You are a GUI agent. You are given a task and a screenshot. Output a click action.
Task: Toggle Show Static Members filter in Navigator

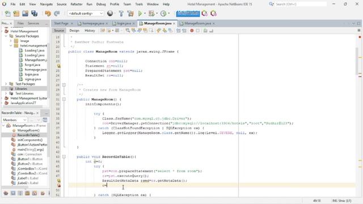(20, 193)
